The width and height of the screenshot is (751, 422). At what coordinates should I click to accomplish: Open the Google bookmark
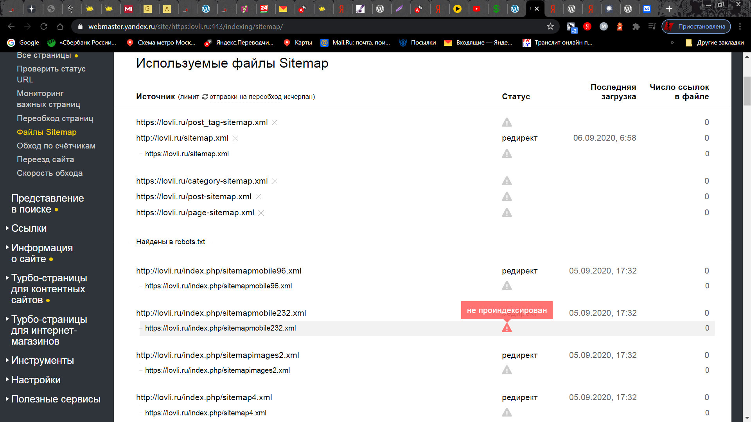coord(23,43)
